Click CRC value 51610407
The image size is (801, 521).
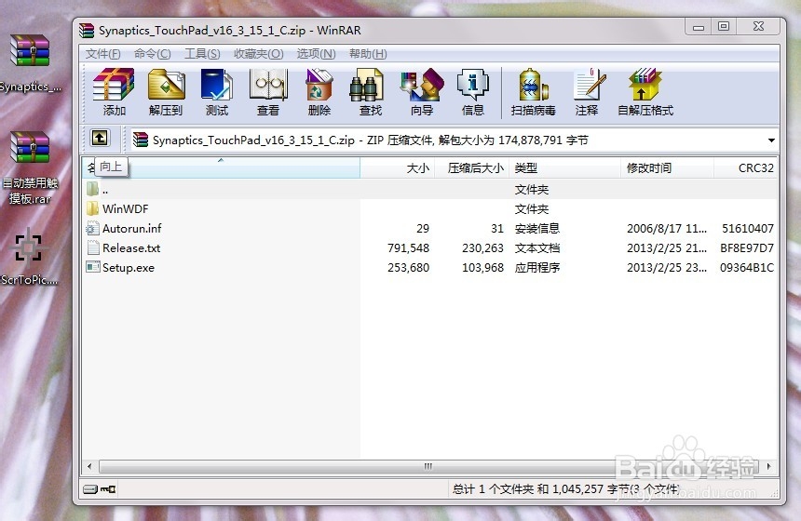(747, 228)
